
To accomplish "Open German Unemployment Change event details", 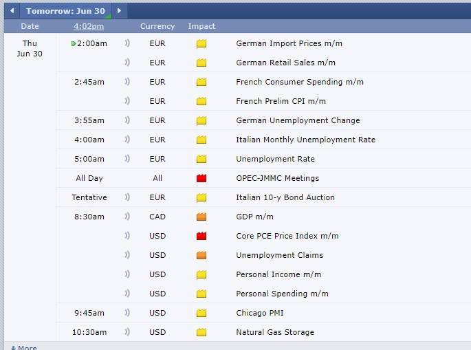I will tap(298, 120).
